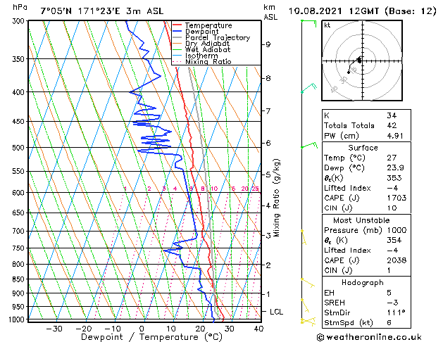Click the wind barb near 400 hPa
The width and height of the screenshot is (443, 342).
(x=307, y=89)
